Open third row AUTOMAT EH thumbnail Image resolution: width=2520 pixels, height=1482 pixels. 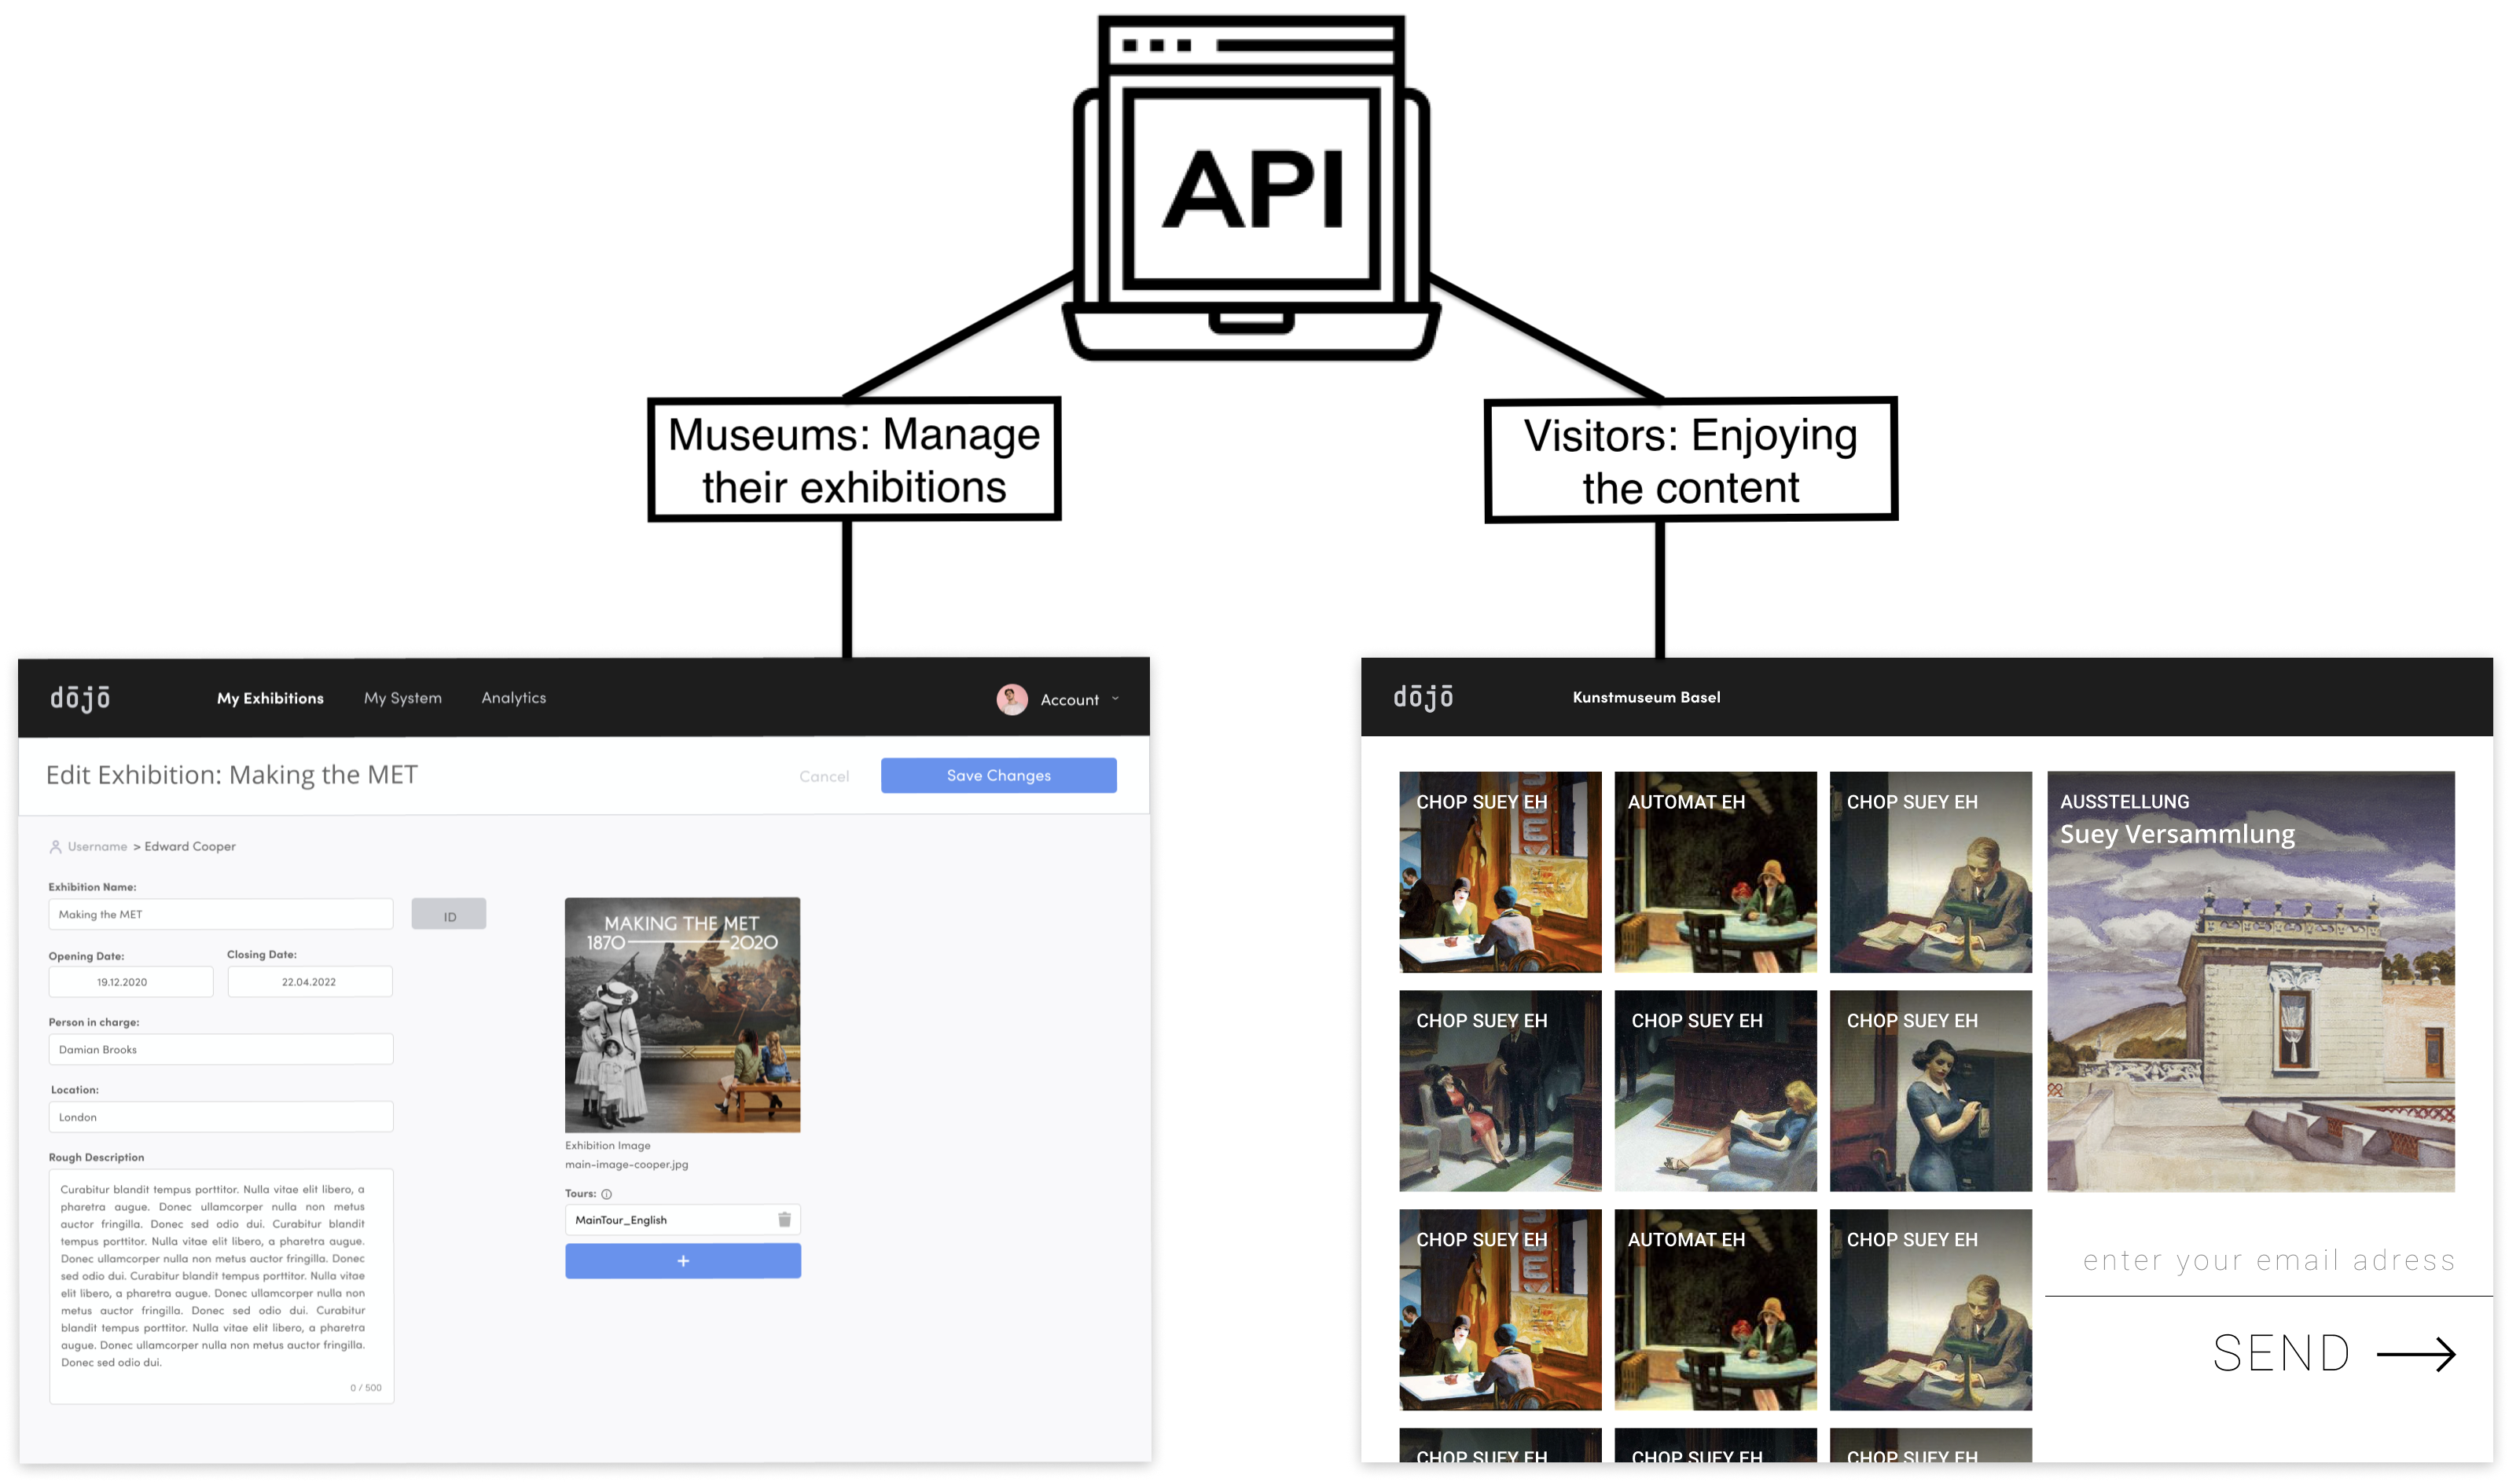(x=1715, y=1309)
